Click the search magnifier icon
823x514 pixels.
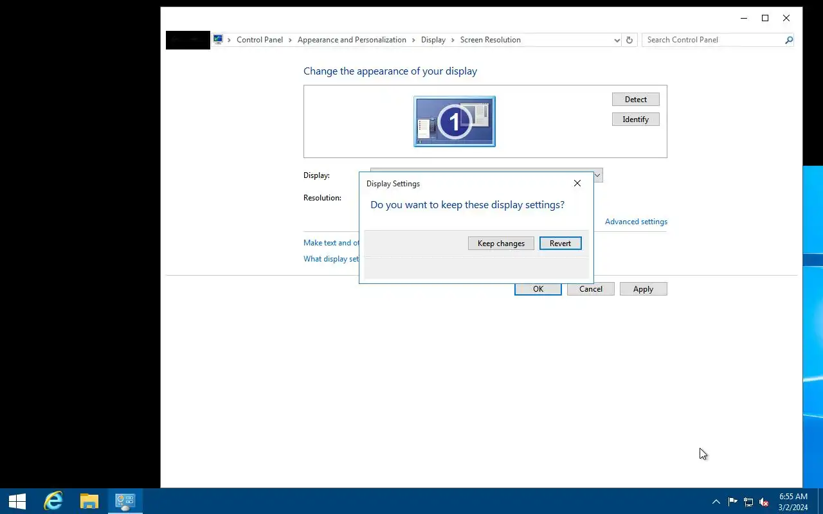click(x=789, y=40)
